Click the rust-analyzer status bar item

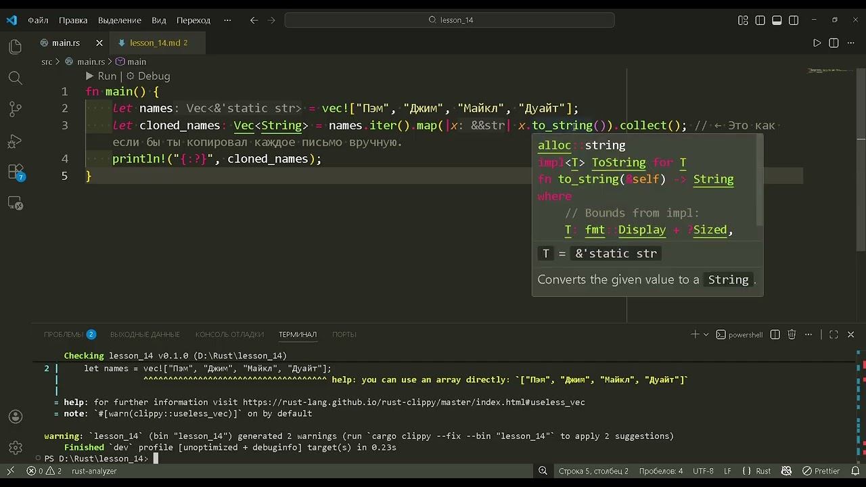tap(94, 471)
